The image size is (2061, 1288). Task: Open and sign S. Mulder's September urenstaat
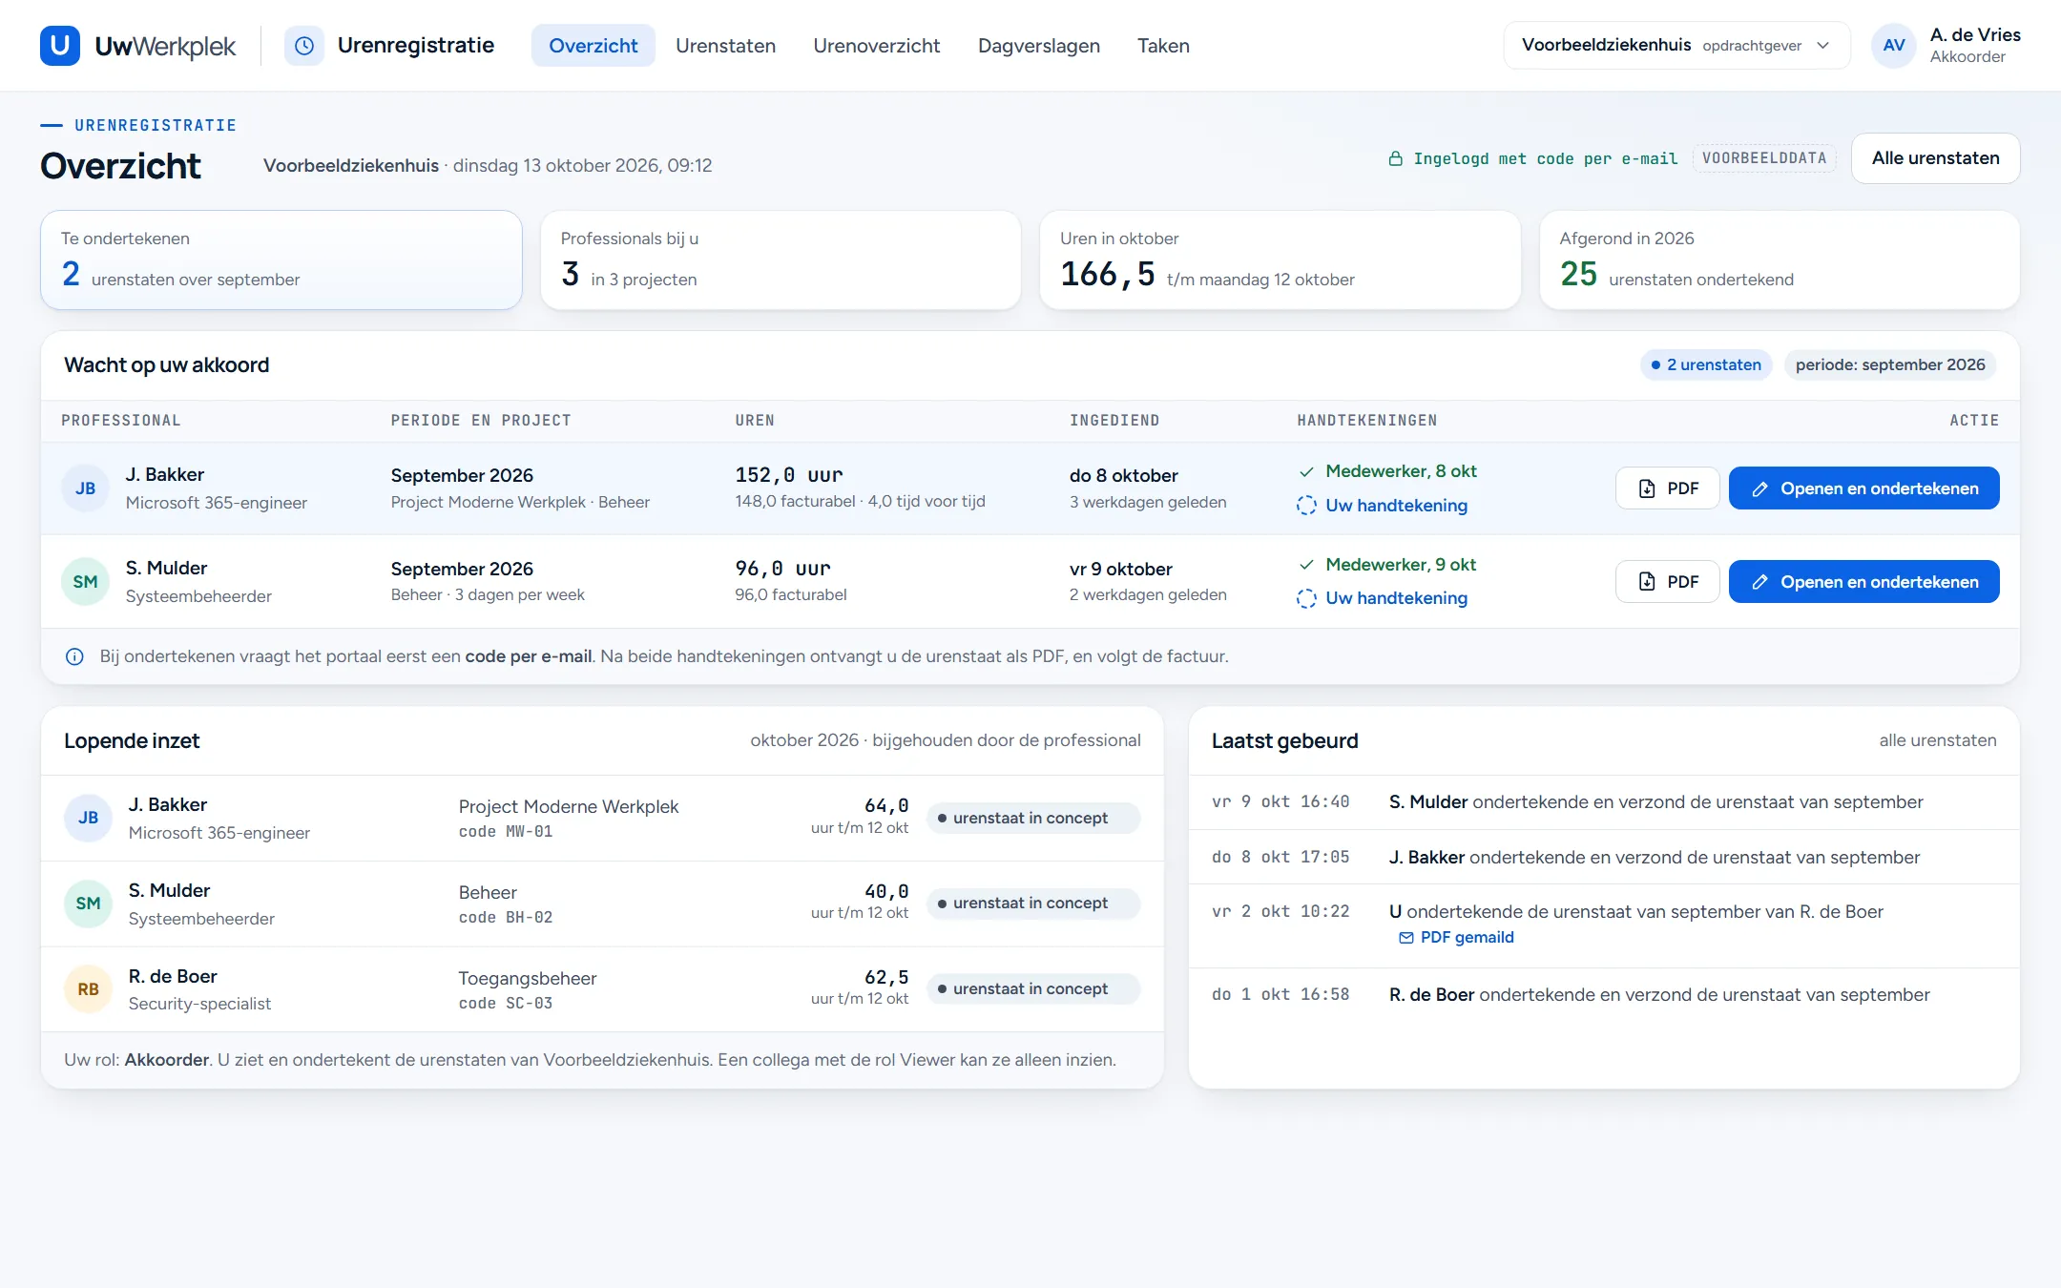[x=1863, y=582]
